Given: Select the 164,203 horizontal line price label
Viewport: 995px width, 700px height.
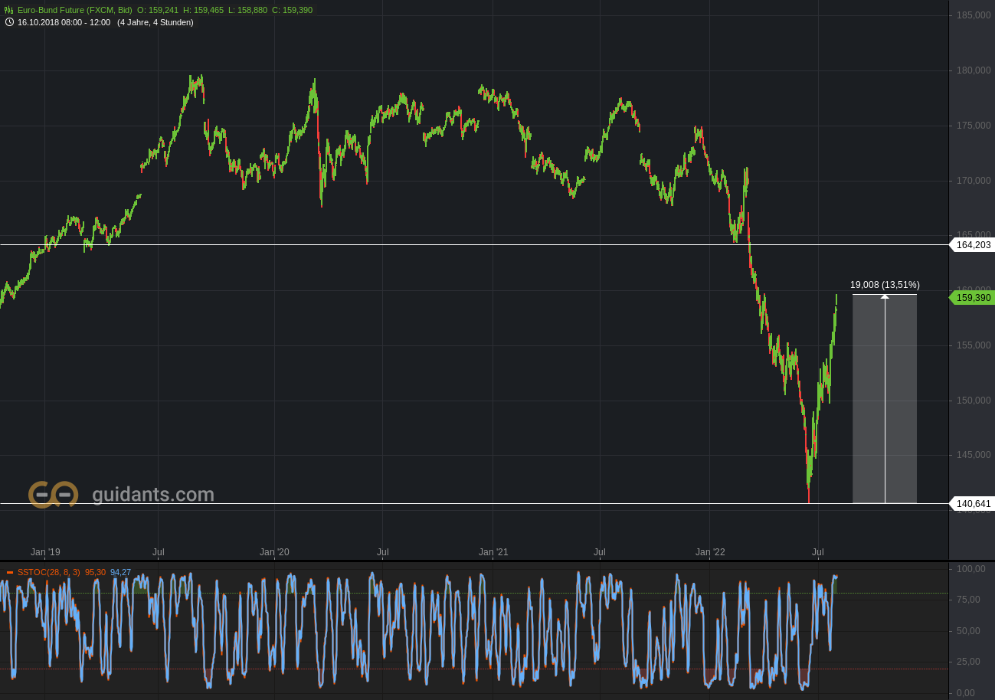Looking at the screenshot, I should pyautogui.click(x=971, y=246).
